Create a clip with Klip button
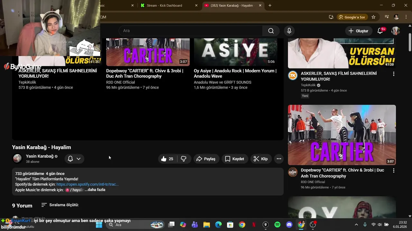 click(261, 159)
